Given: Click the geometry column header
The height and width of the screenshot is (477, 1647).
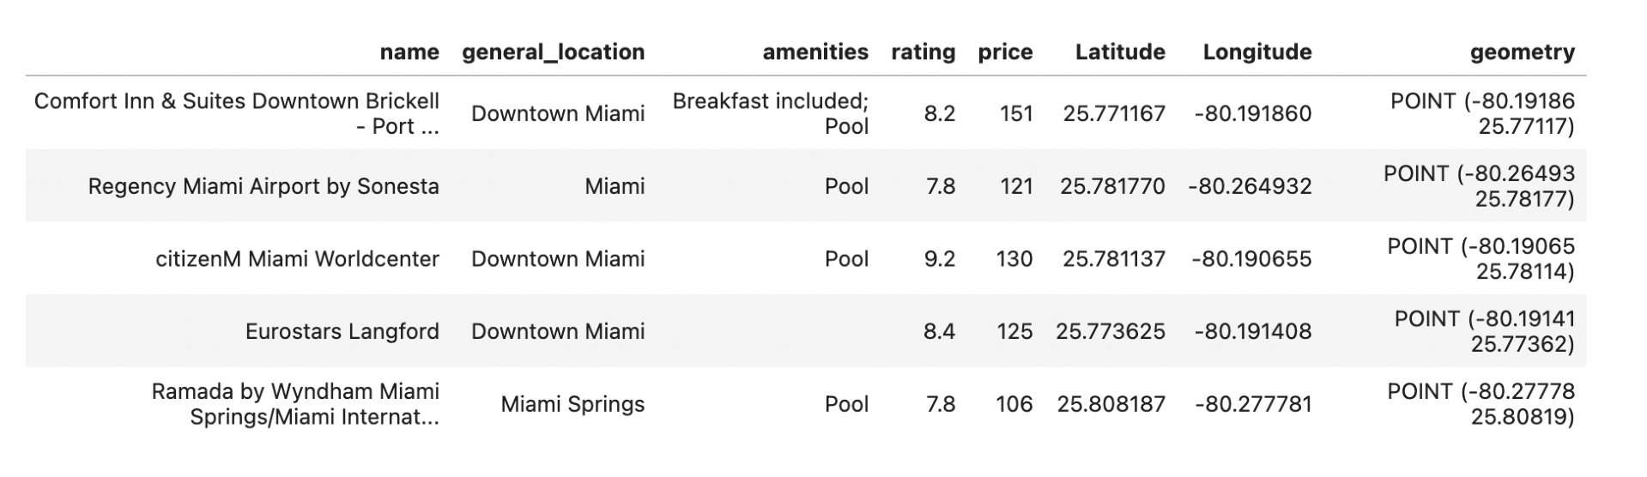Looking at the screenshot, I should pyautogui.click(x=1522, y=52).
